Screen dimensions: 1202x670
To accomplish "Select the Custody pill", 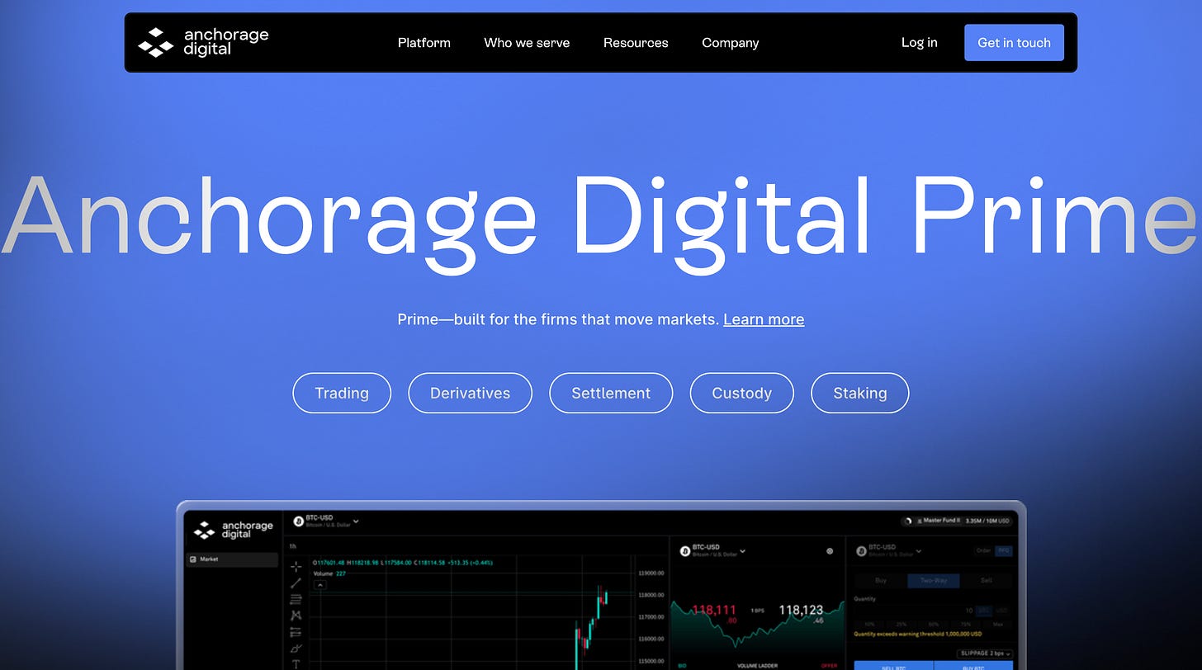I will click(742, 393).
